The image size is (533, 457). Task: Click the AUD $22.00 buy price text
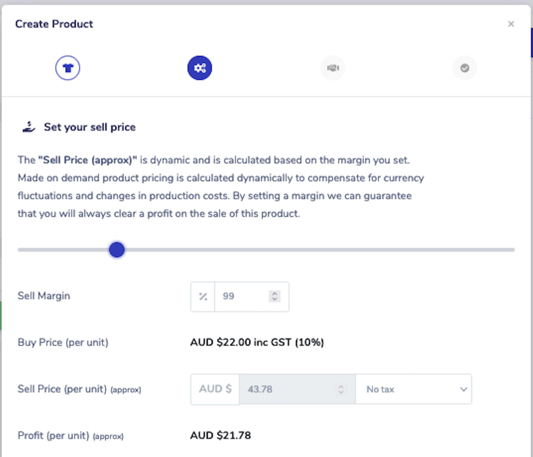257,342
